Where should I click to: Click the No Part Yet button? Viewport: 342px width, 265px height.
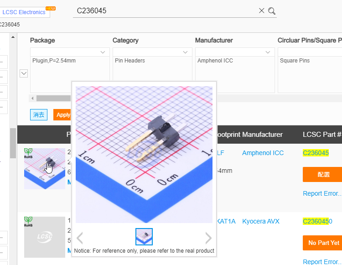[x=323, y=243]
